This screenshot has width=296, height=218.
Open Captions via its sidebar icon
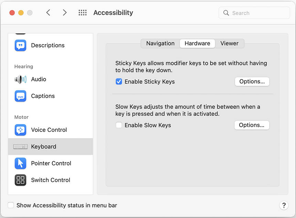point(20,96)
